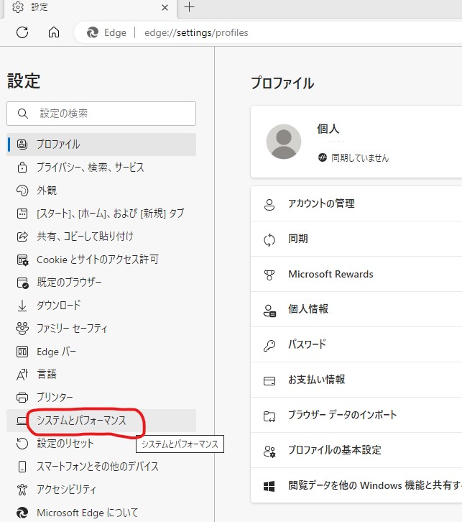This screenshot has height=522, width=462.
Task: Click the page refresh icon
Action: pyautogui.click(x=22, y=32)
